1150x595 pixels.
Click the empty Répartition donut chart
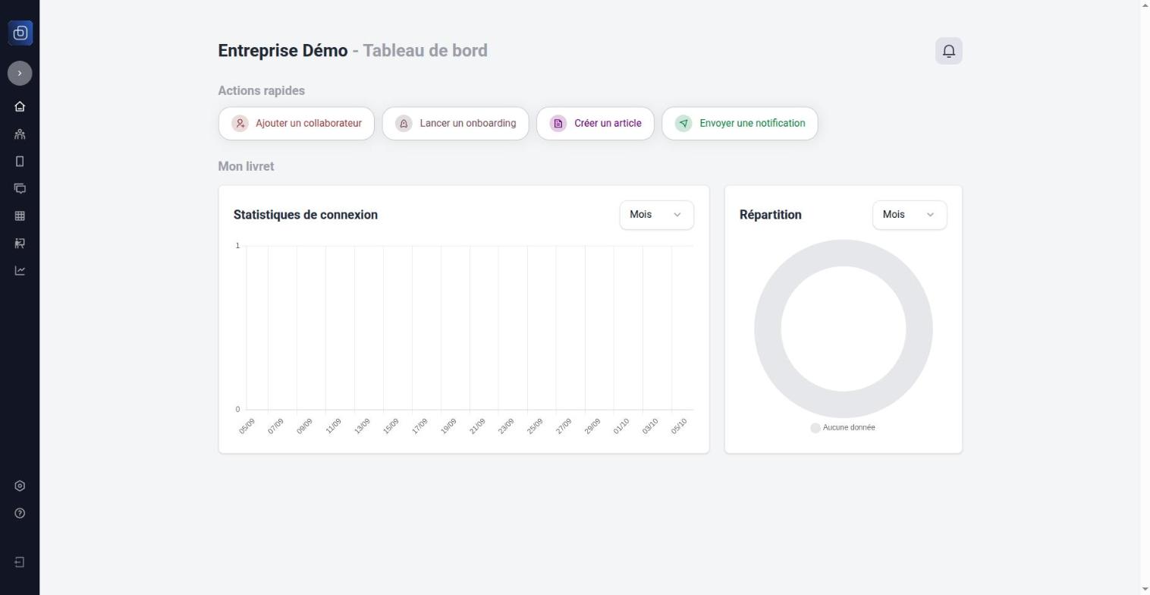point(844,329)
